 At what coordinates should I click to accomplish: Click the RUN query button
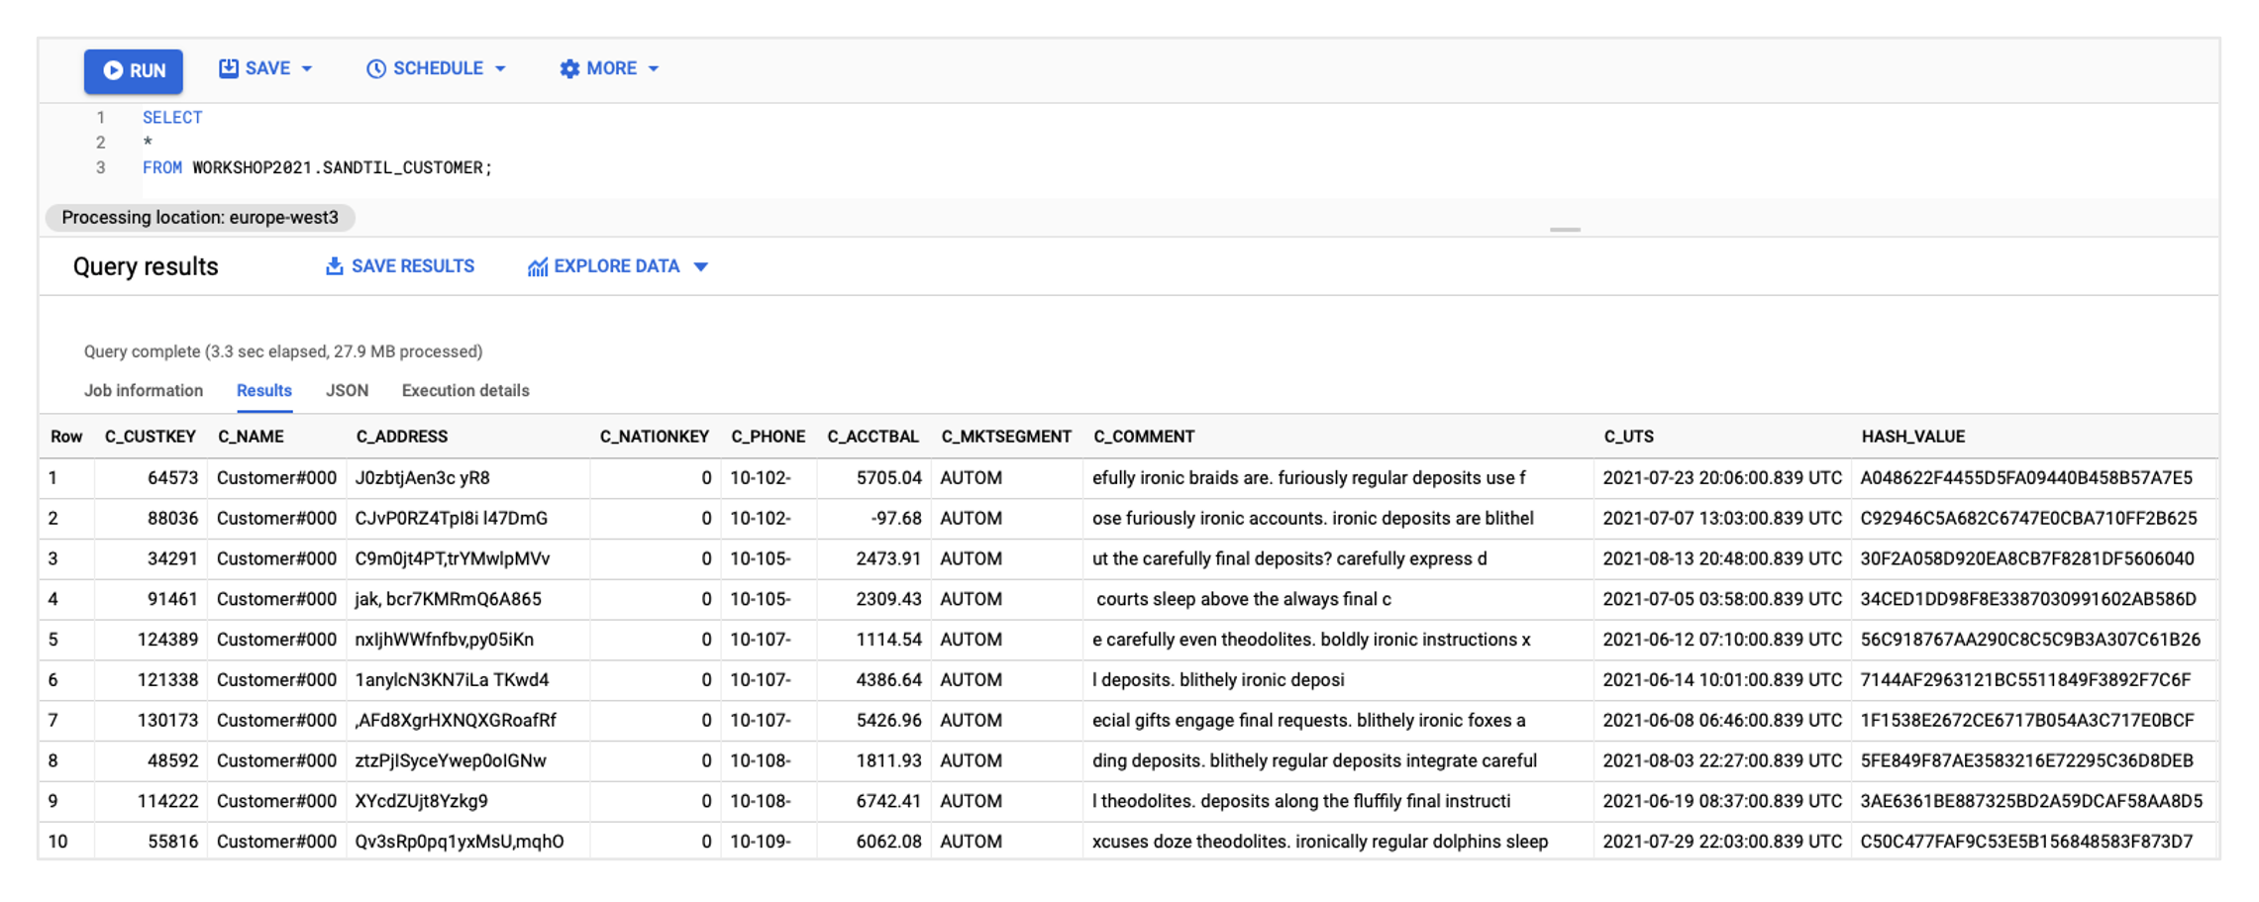coord(134,71)
